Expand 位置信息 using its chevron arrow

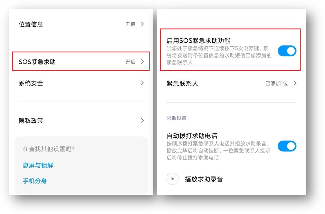(x=142, y=24)
